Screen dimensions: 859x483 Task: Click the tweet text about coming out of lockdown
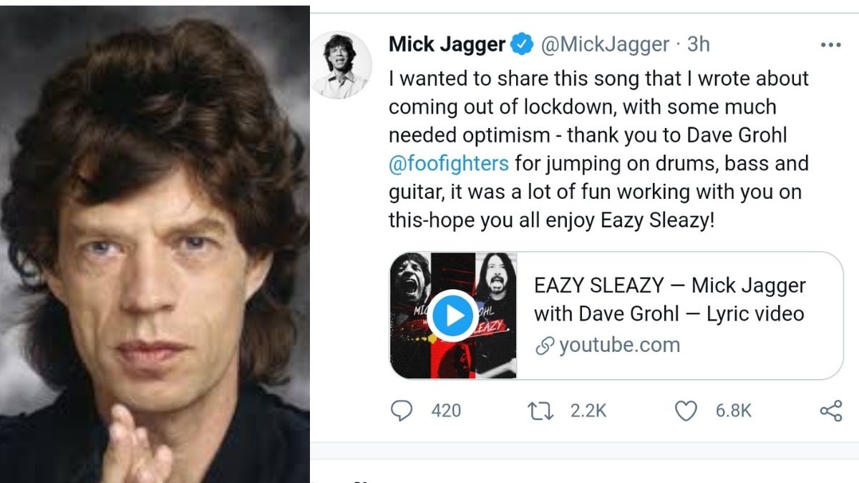pyautogui.click(x=598, y=149)
